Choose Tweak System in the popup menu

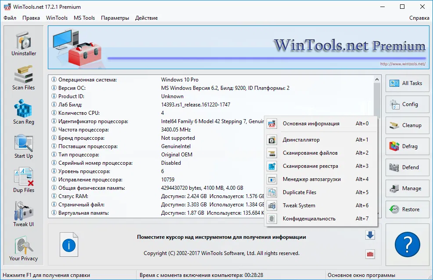[x=321, y=206]
